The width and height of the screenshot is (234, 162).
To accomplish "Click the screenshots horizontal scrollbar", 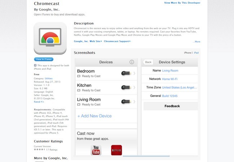I will pyautogui.click(x=146, y=156).
